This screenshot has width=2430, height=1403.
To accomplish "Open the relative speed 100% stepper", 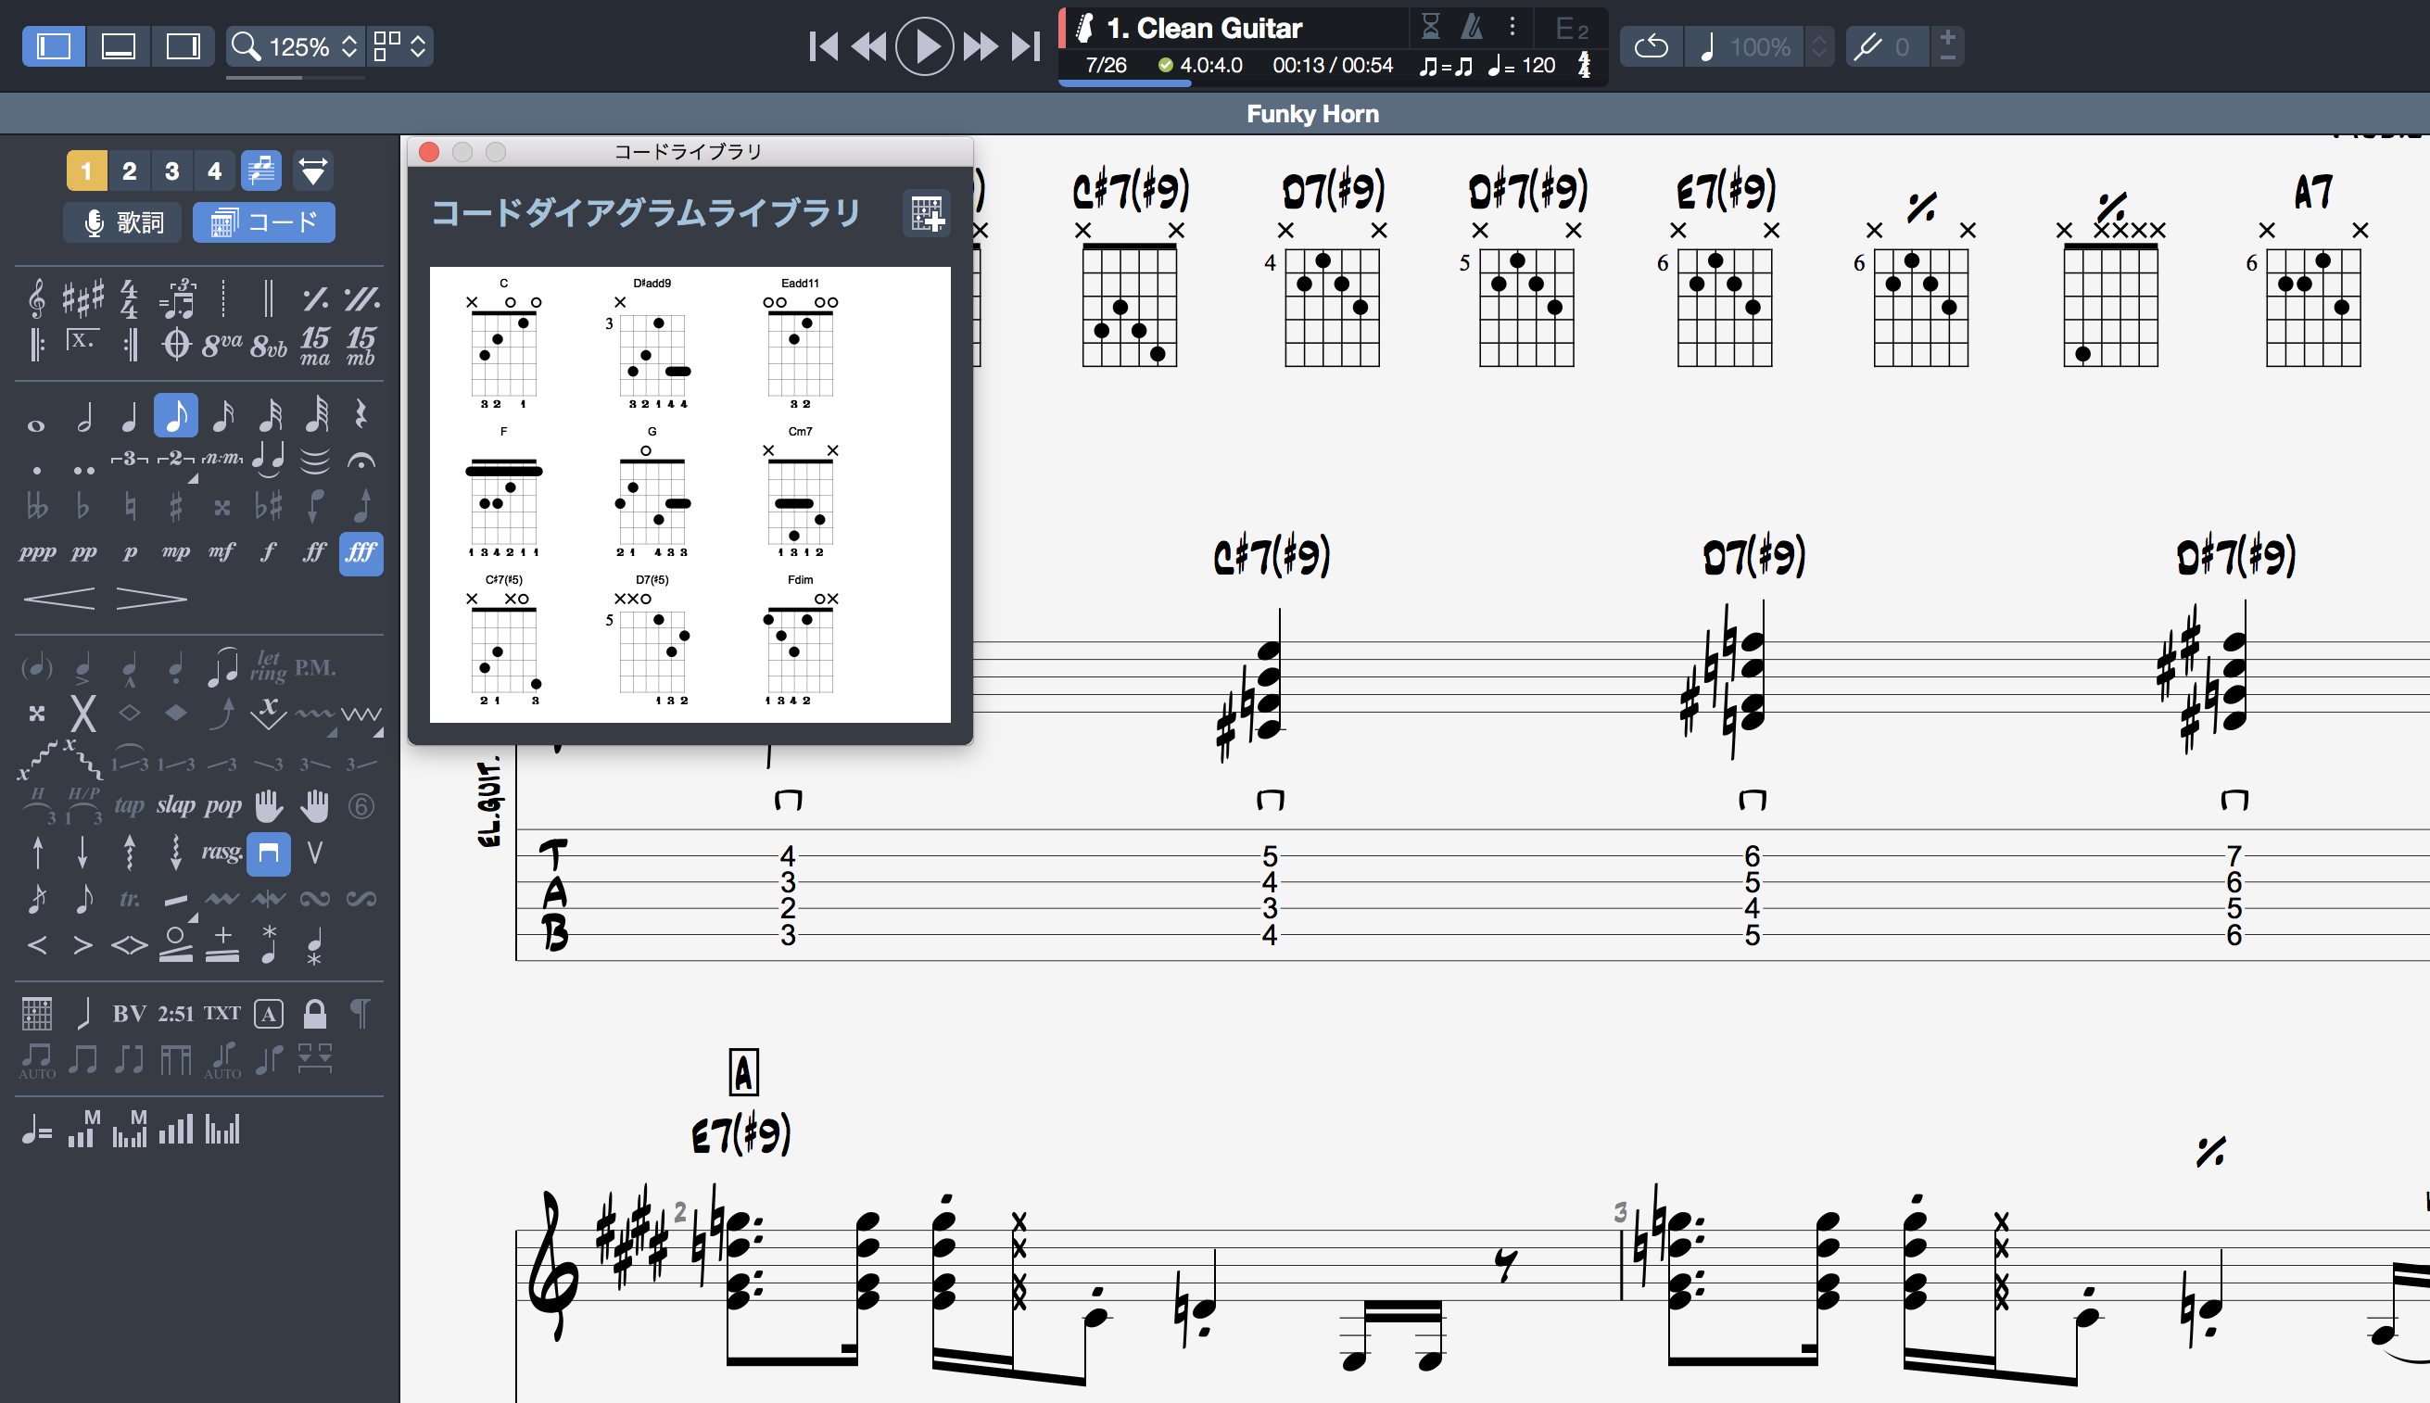I will coord(1818,46).
